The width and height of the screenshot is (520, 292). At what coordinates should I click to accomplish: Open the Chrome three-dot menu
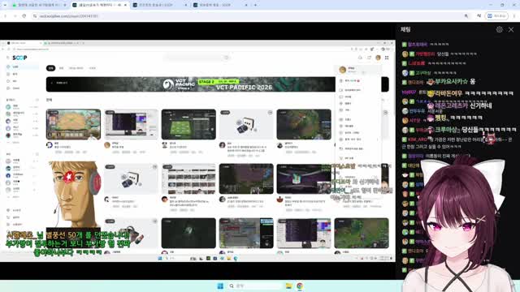tap(514, 16)
